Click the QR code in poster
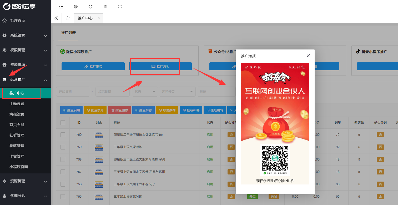 point(275,158)
